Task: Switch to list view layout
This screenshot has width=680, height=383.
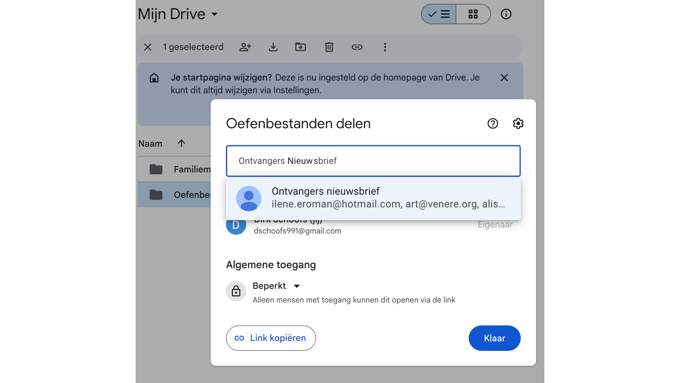Action: (439, 14)
